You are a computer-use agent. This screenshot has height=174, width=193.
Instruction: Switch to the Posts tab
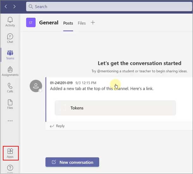(68, 23)
